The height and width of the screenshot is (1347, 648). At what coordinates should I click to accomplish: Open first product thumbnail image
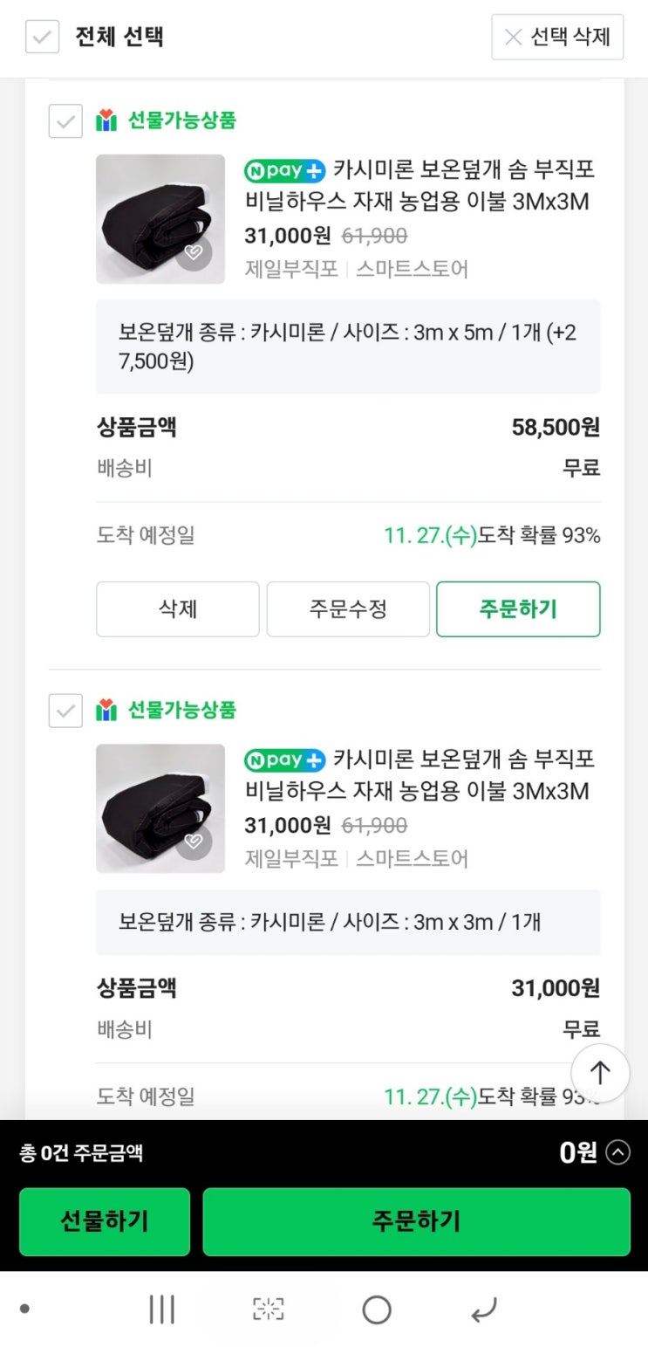(160, 219)
